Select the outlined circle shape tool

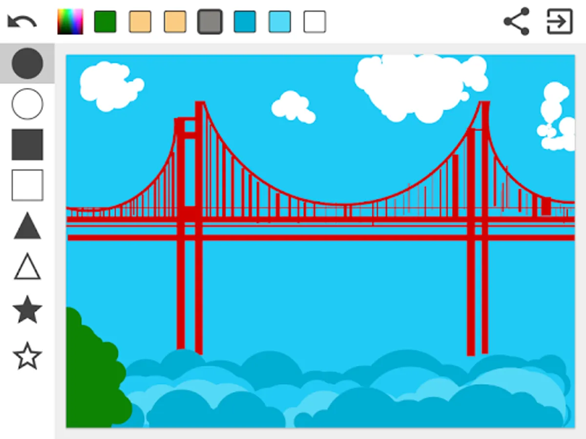(x=27, y=104)
